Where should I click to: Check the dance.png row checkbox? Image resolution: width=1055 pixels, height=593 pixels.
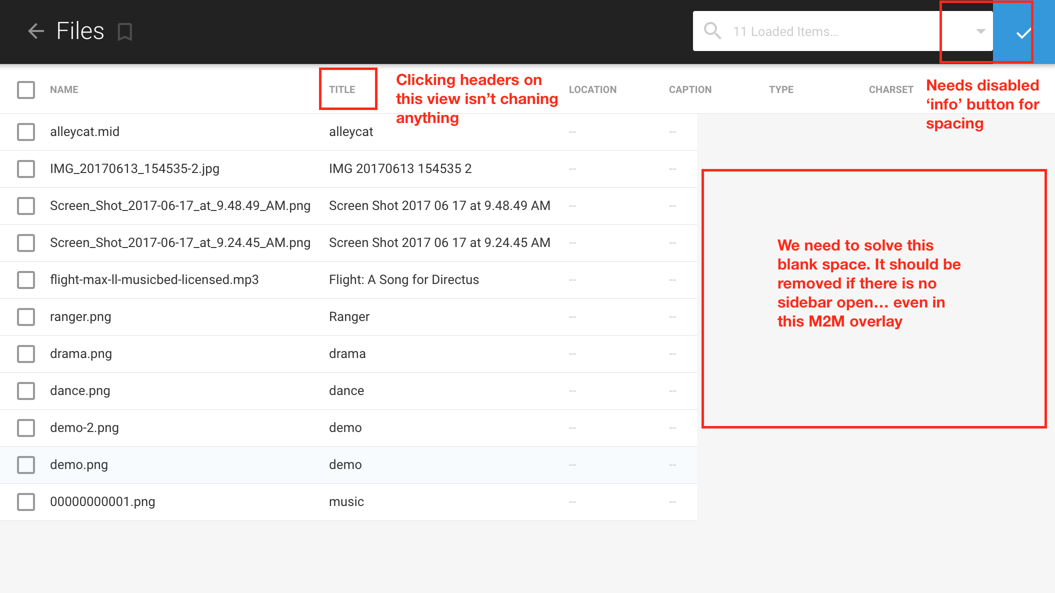[26, 391]
